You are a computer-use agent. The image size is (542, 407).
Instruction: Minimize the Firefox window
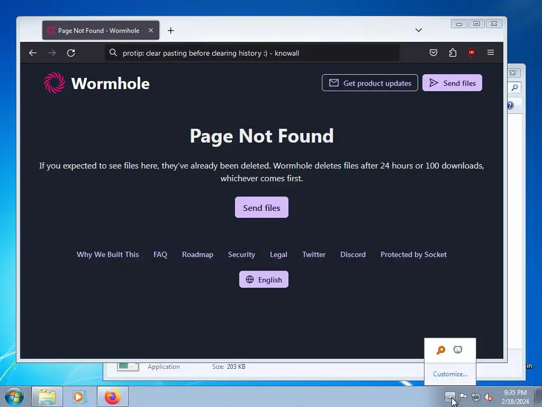tap(459, 24)
